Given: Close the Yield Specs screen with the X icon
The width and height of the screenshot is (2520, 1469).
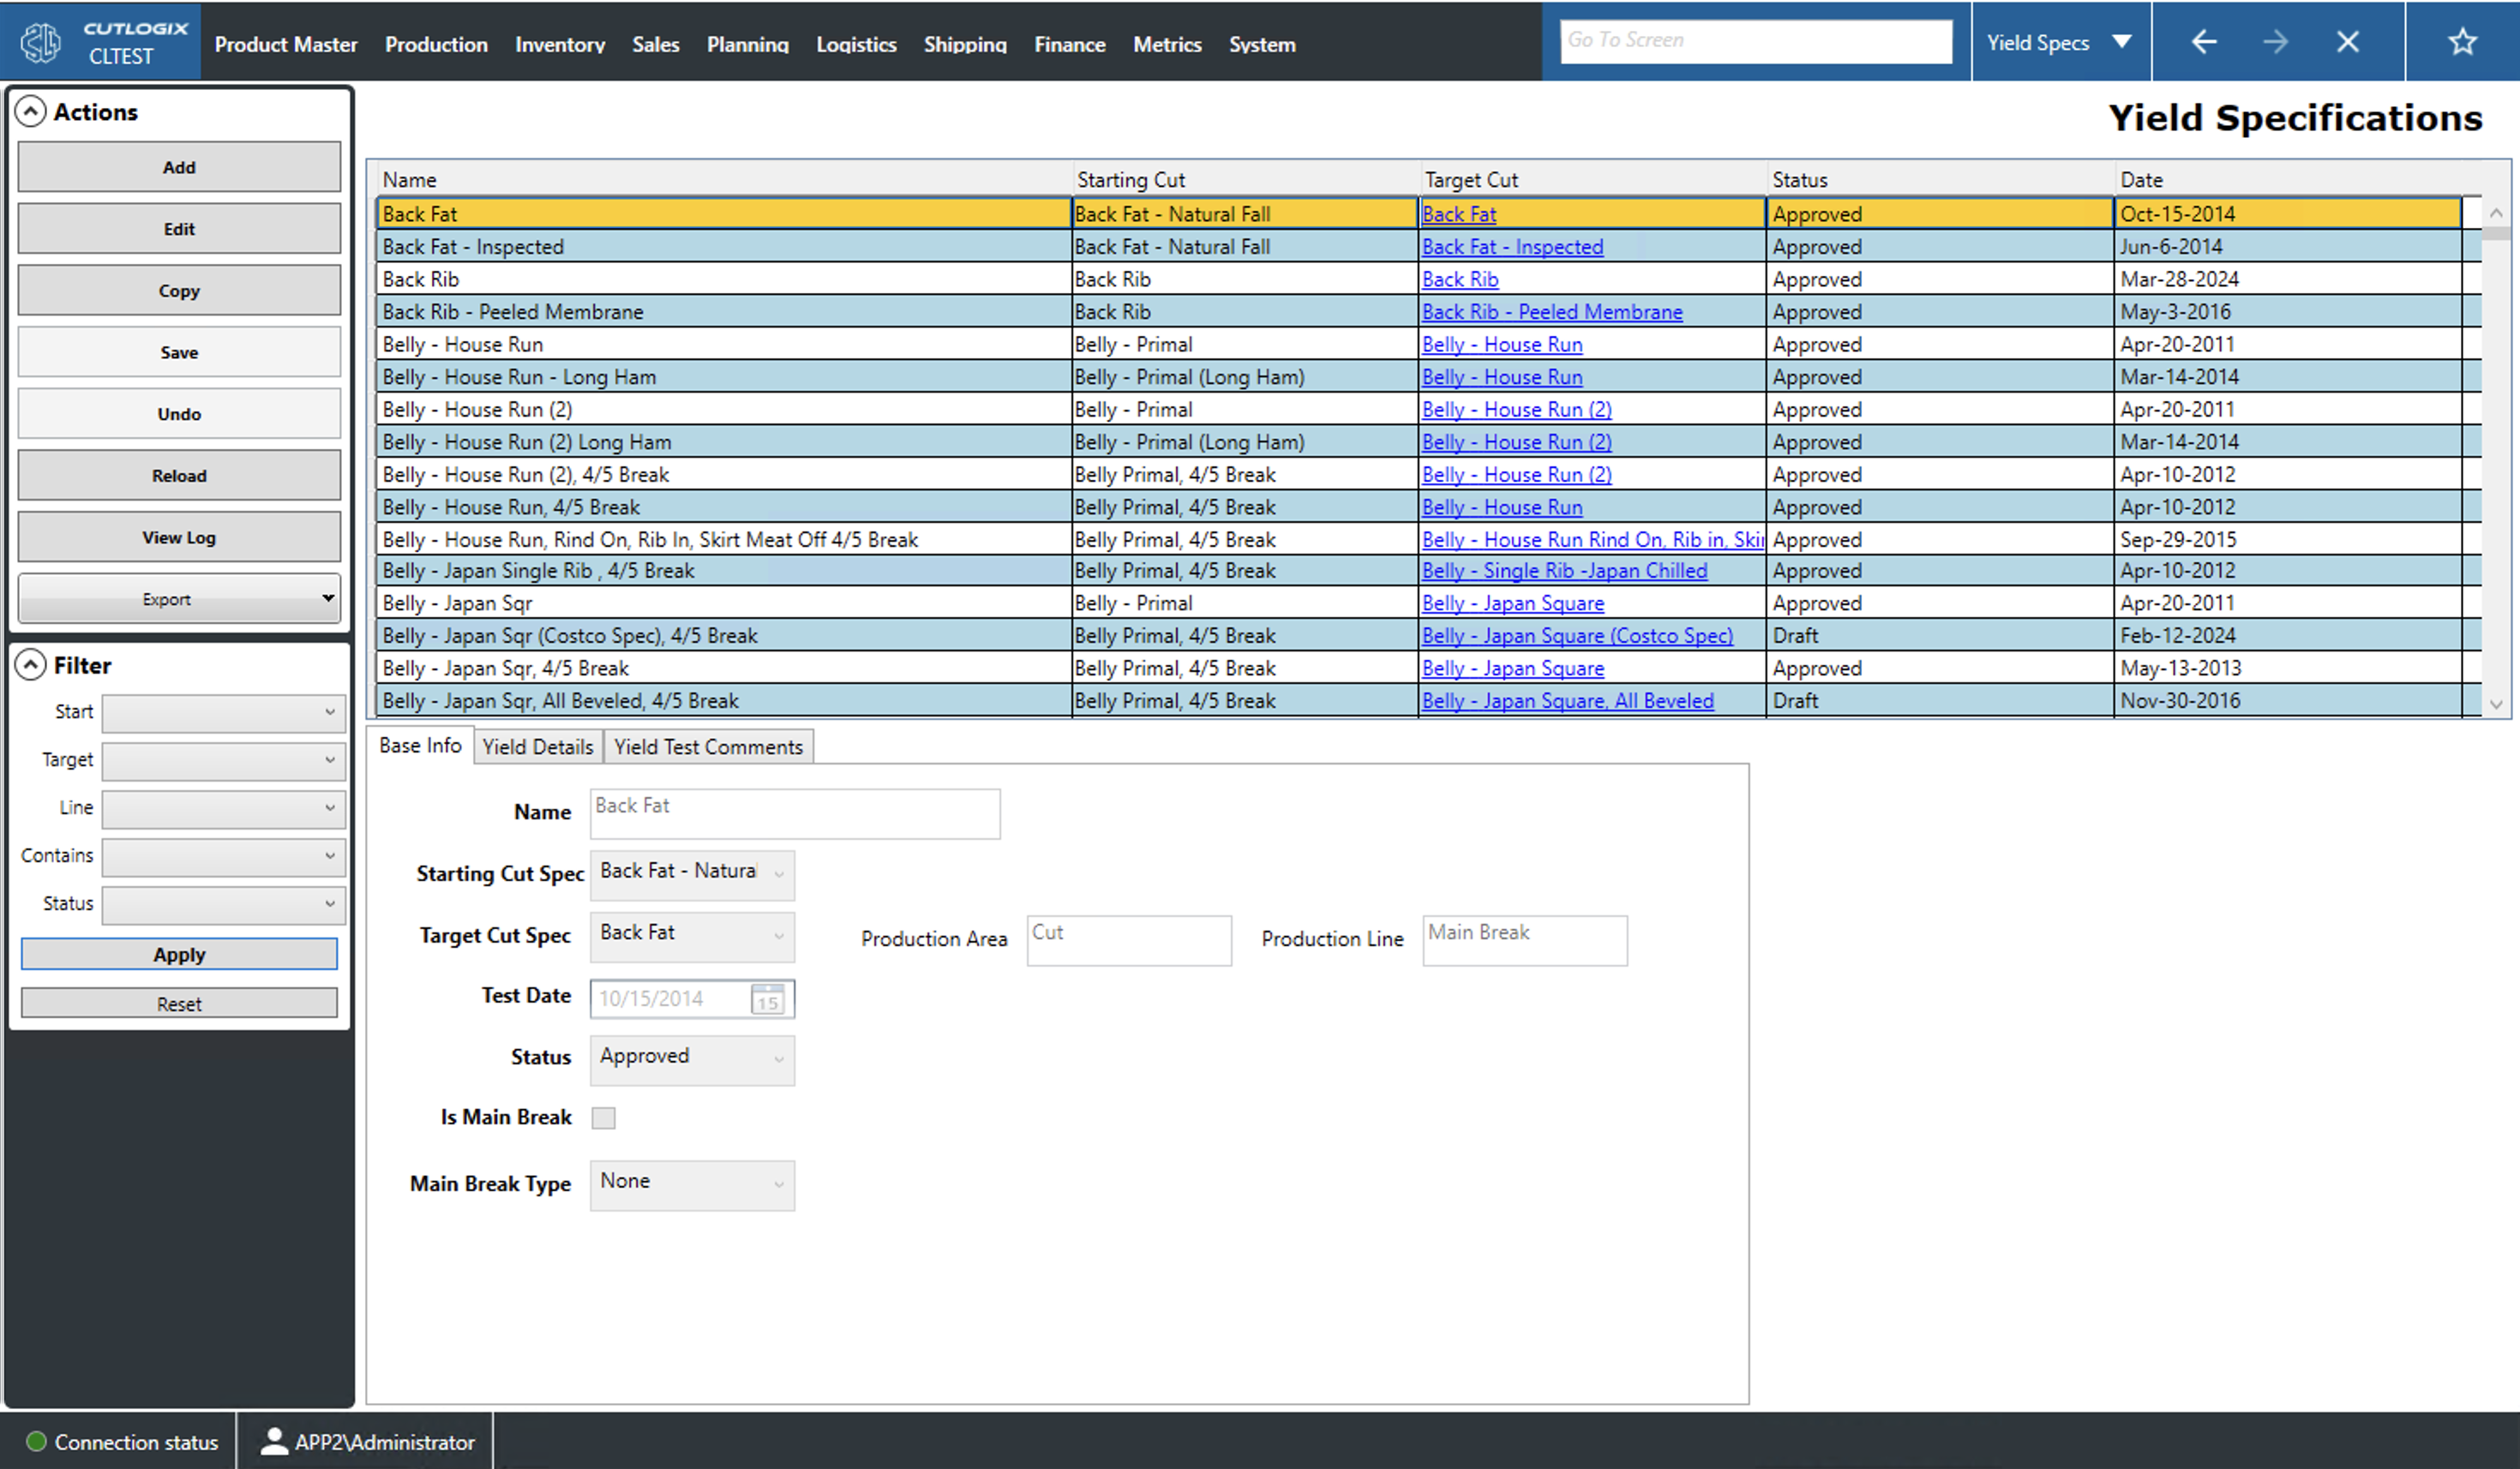Looking at the screenshot, I should (x=2348, y=41).
